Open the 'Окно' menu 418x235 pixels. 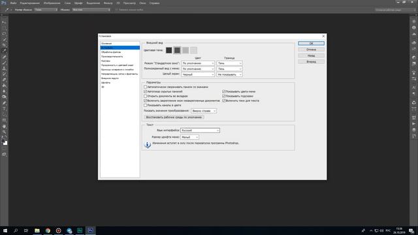click(142, 3)
